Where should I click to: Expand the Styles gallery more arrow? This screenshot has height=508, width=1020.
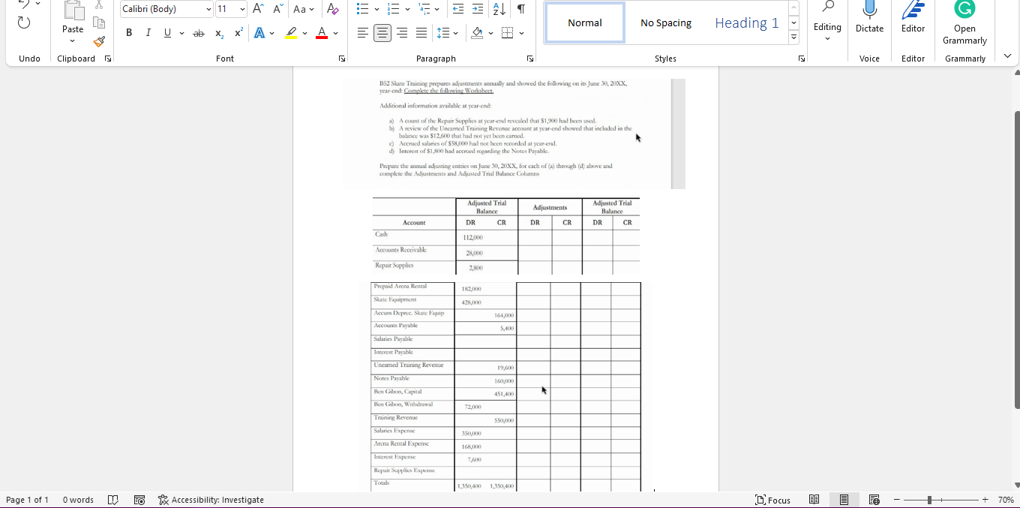[x=793, y=38]
